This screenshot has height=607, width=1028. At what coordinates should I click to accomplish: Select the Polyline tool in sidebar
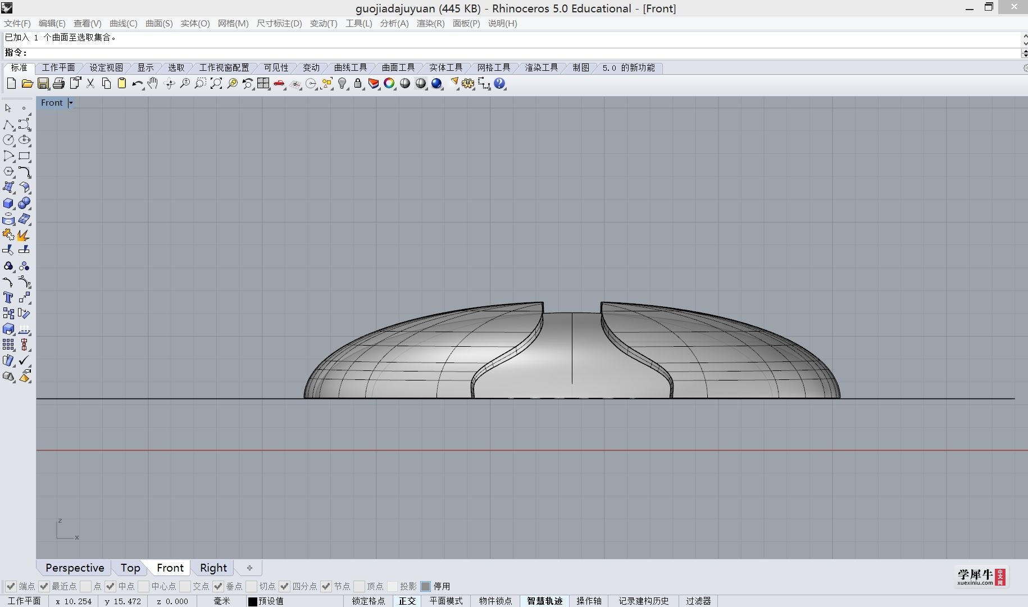(8, 124)
